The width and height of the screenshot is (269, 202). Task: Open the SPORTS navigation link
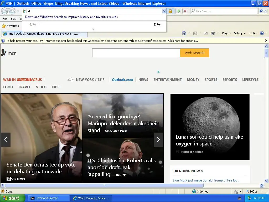pyautogui.click(x=211, y=80)
